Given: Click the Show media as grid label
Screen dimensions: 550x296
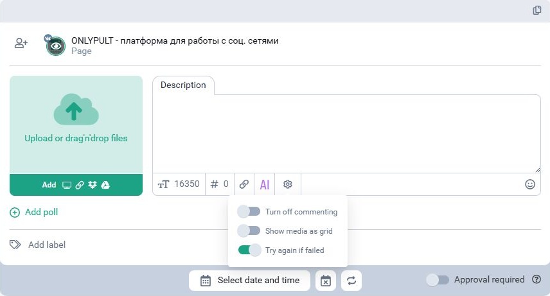Looking at the screenshot, I should coord(299,231).
